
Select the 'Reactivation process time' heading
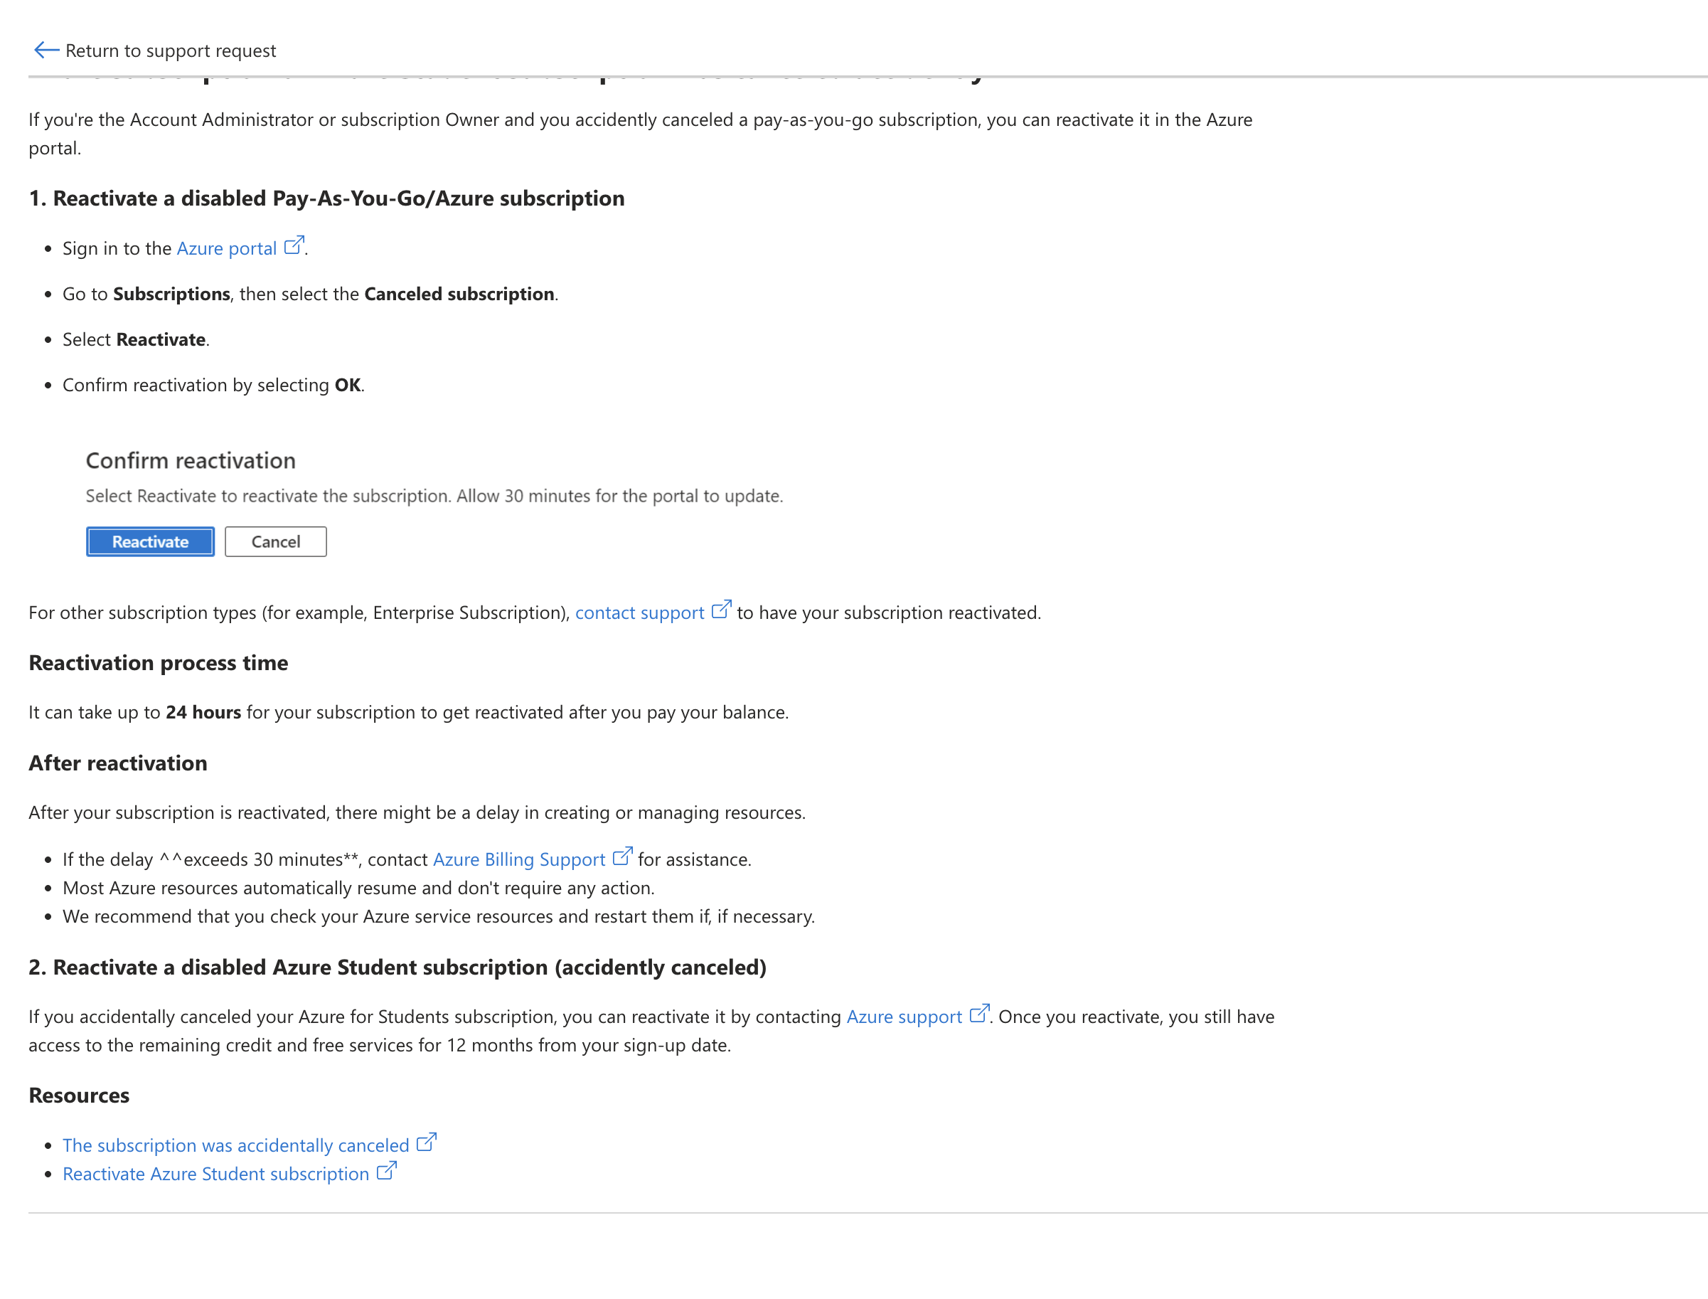(x=158, y=662)
